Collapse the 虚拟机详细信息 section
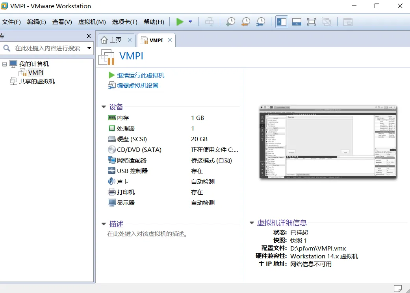This screenshot has width=410, height=293. 252,223
